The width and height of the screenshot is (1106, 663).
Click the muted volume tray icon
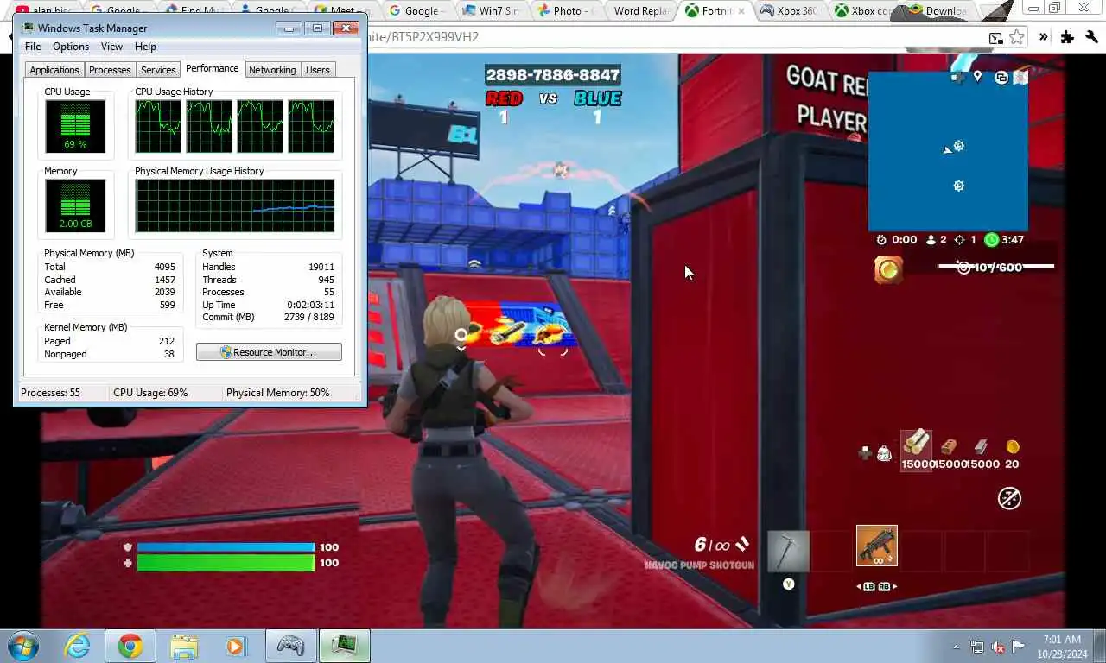pyautogui.click(x=998, y=647)
